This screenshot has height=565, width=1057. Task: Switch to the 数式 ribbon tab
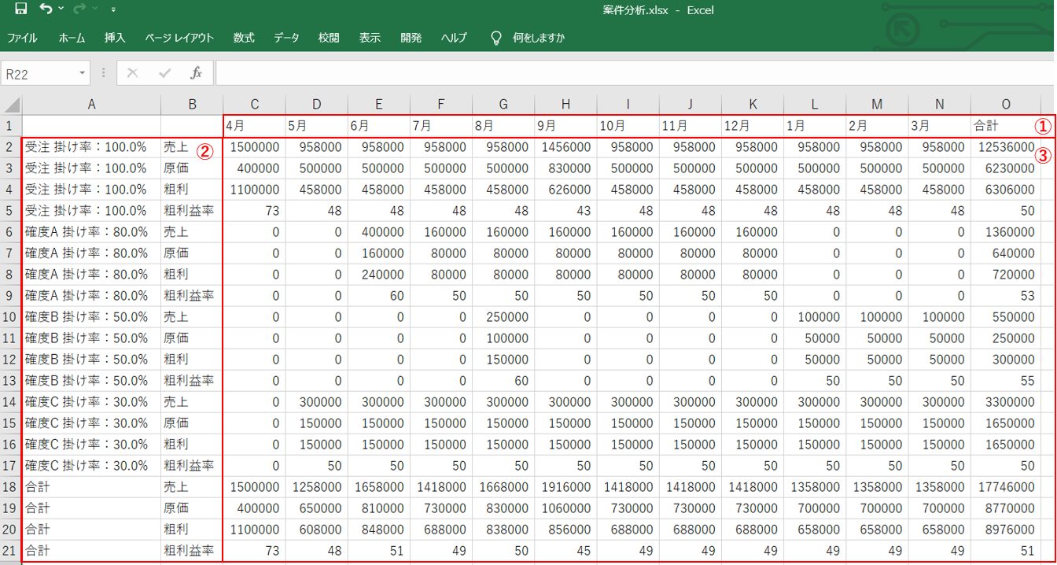[x=244, y=38]
